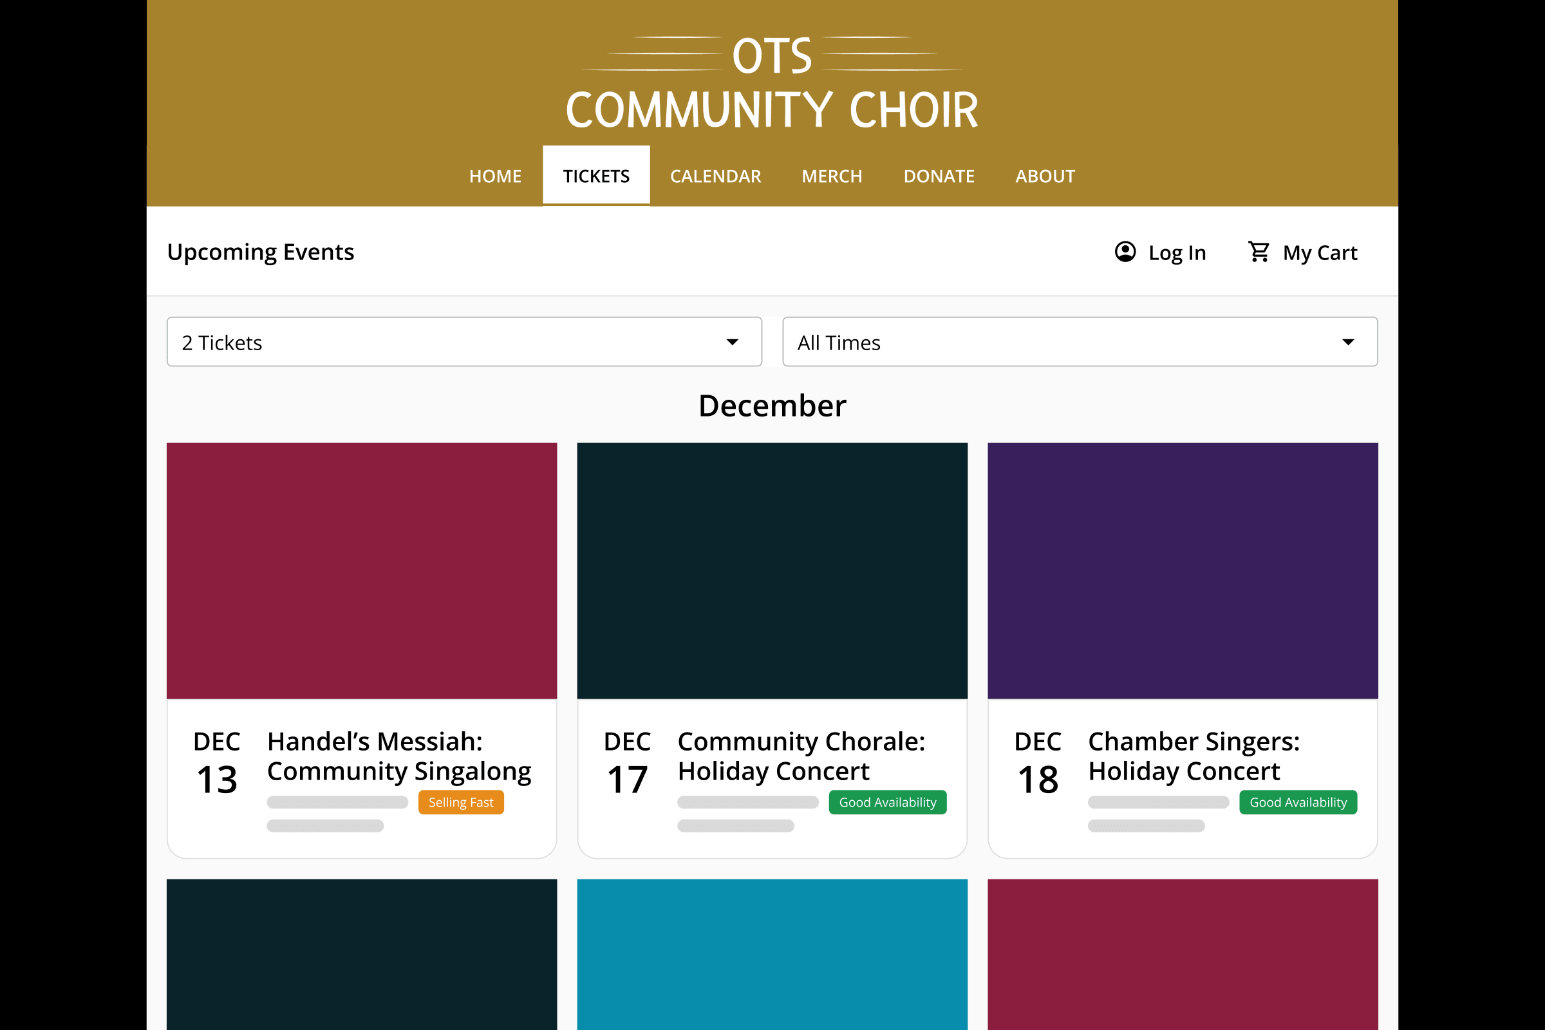Open the ABOUT nav tab

pyautogui.click(x=1045, y=176)
